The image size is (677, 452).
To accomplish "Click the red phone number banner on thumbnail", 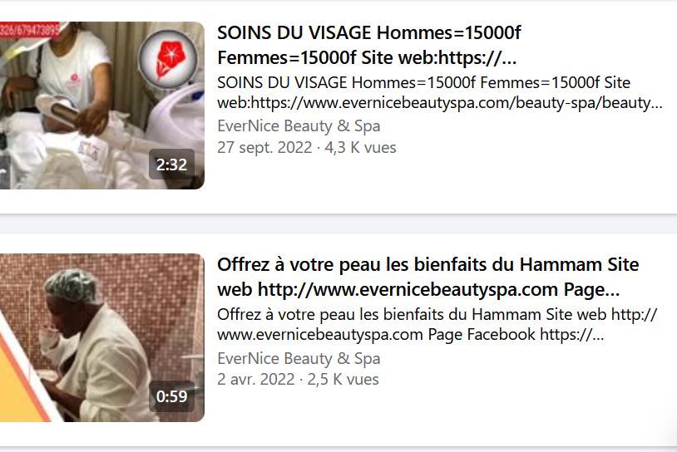I will pyautogui.click(x=30, y=30).
